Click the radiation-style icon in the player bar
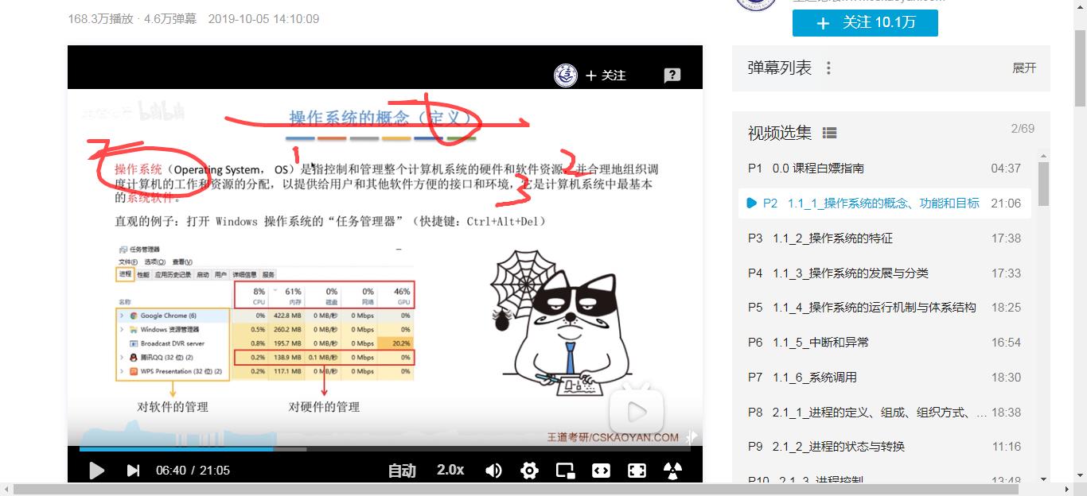Screen dimensions: 1087x496 673,471
